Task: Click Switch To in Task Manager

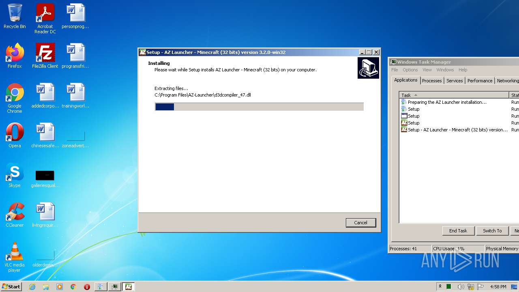Action: (x=492, y=231)
